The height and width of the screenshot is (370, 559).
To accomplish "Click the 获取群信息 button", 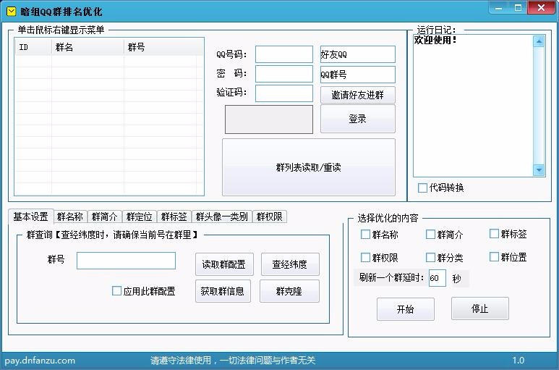I will (223, 291).
